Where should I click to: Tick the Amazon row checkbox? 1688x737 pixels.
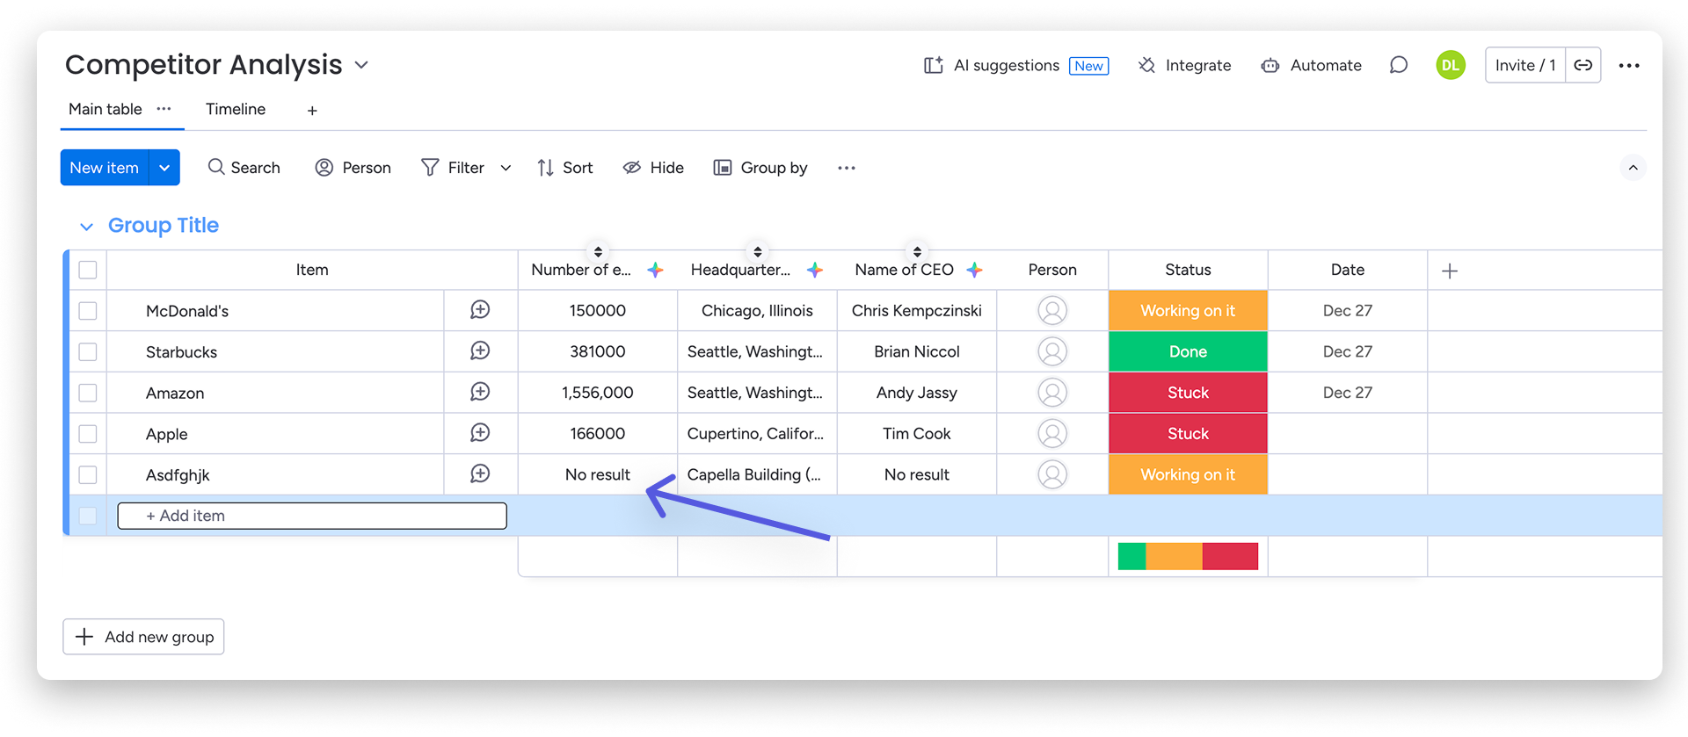[x=88, y=392]
